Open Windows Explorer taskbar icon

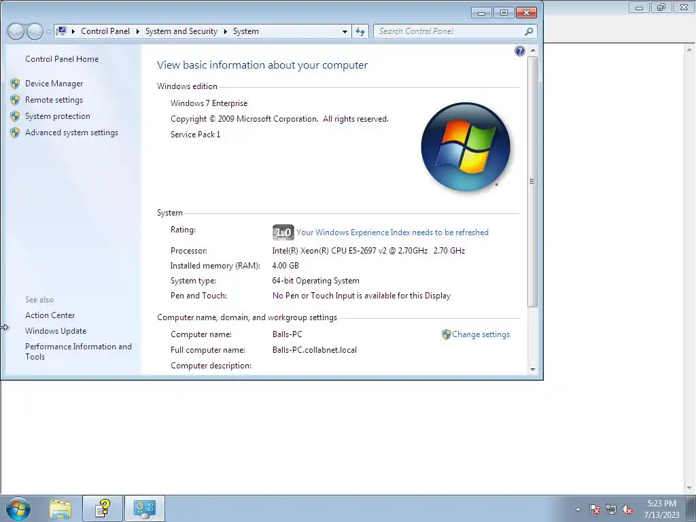pos(60,508)
